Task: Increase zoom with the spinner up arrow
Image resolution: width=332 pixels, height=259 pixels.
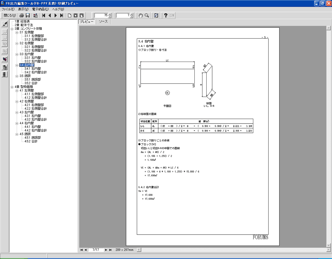Action: coord(110,14)
